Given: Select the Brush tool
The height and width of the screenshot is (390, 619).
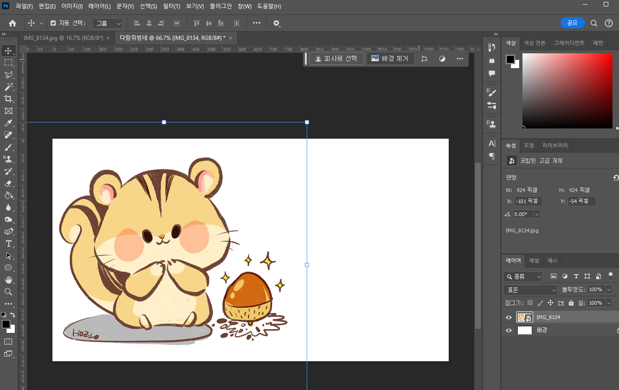Looking at the screenshot, I should click(8, 147).
